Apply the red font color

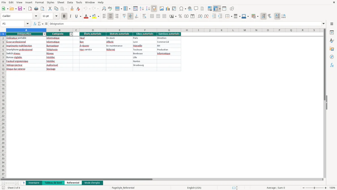pyautogui.click(x=86, y=16)
